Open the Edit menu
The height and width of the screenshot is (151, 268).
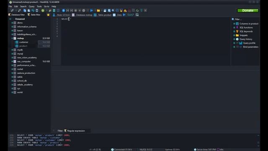click(16, 7)
